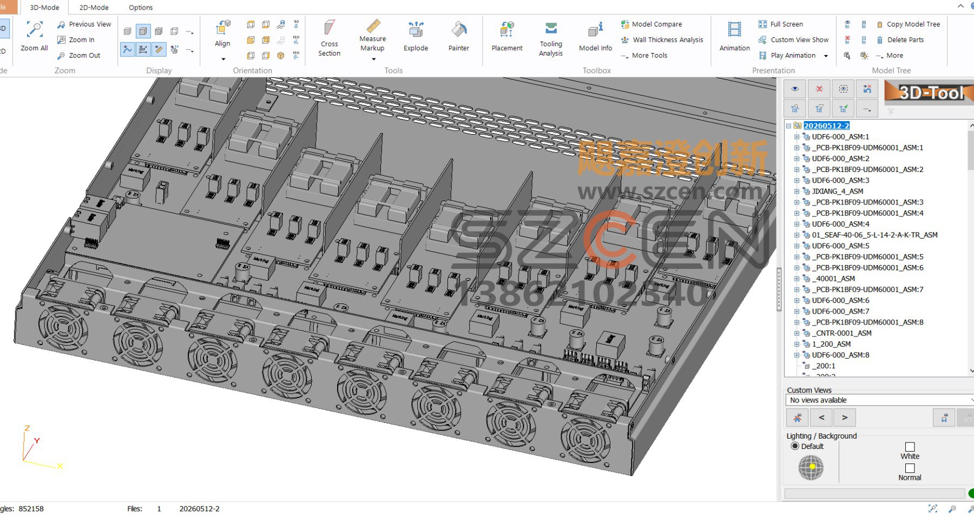Open the Options tab

pyautogui.click(x=141, y=8)
